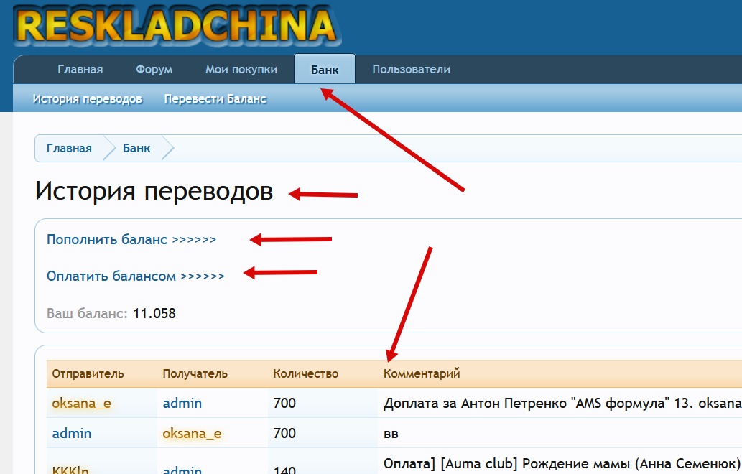742x474 pixels.
Task: Open Перевести Баланс in the submenu
Action: click(x=215, y=98)
